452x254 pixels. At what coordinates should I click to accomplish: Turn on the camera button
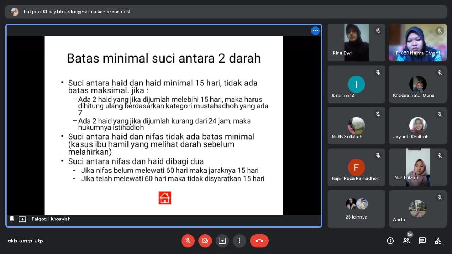(205, 241)
